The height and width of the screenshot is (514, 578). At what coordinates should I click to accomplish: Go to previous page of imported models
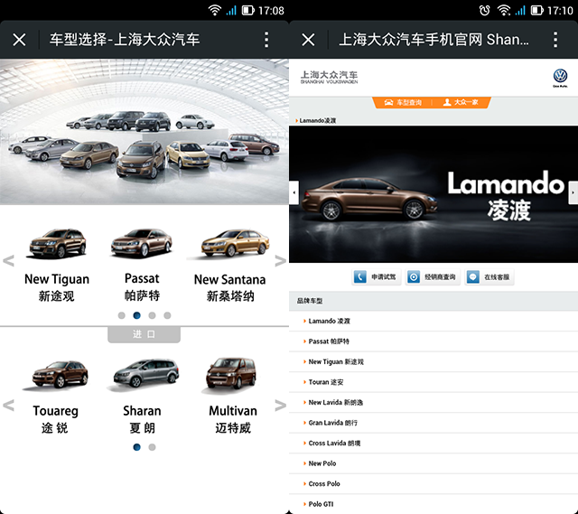(8, 406)
